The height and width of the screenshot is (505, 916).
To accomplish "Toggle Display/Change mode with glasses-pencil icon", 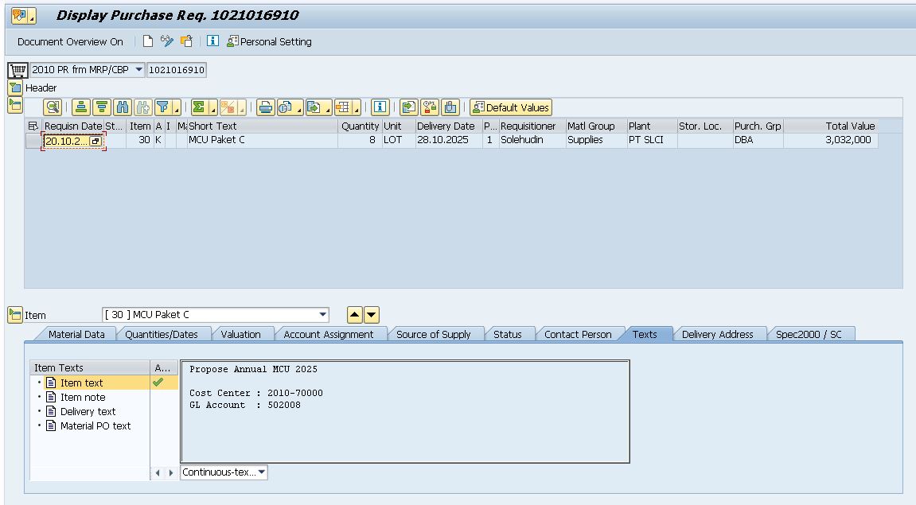I will point(167,41).
